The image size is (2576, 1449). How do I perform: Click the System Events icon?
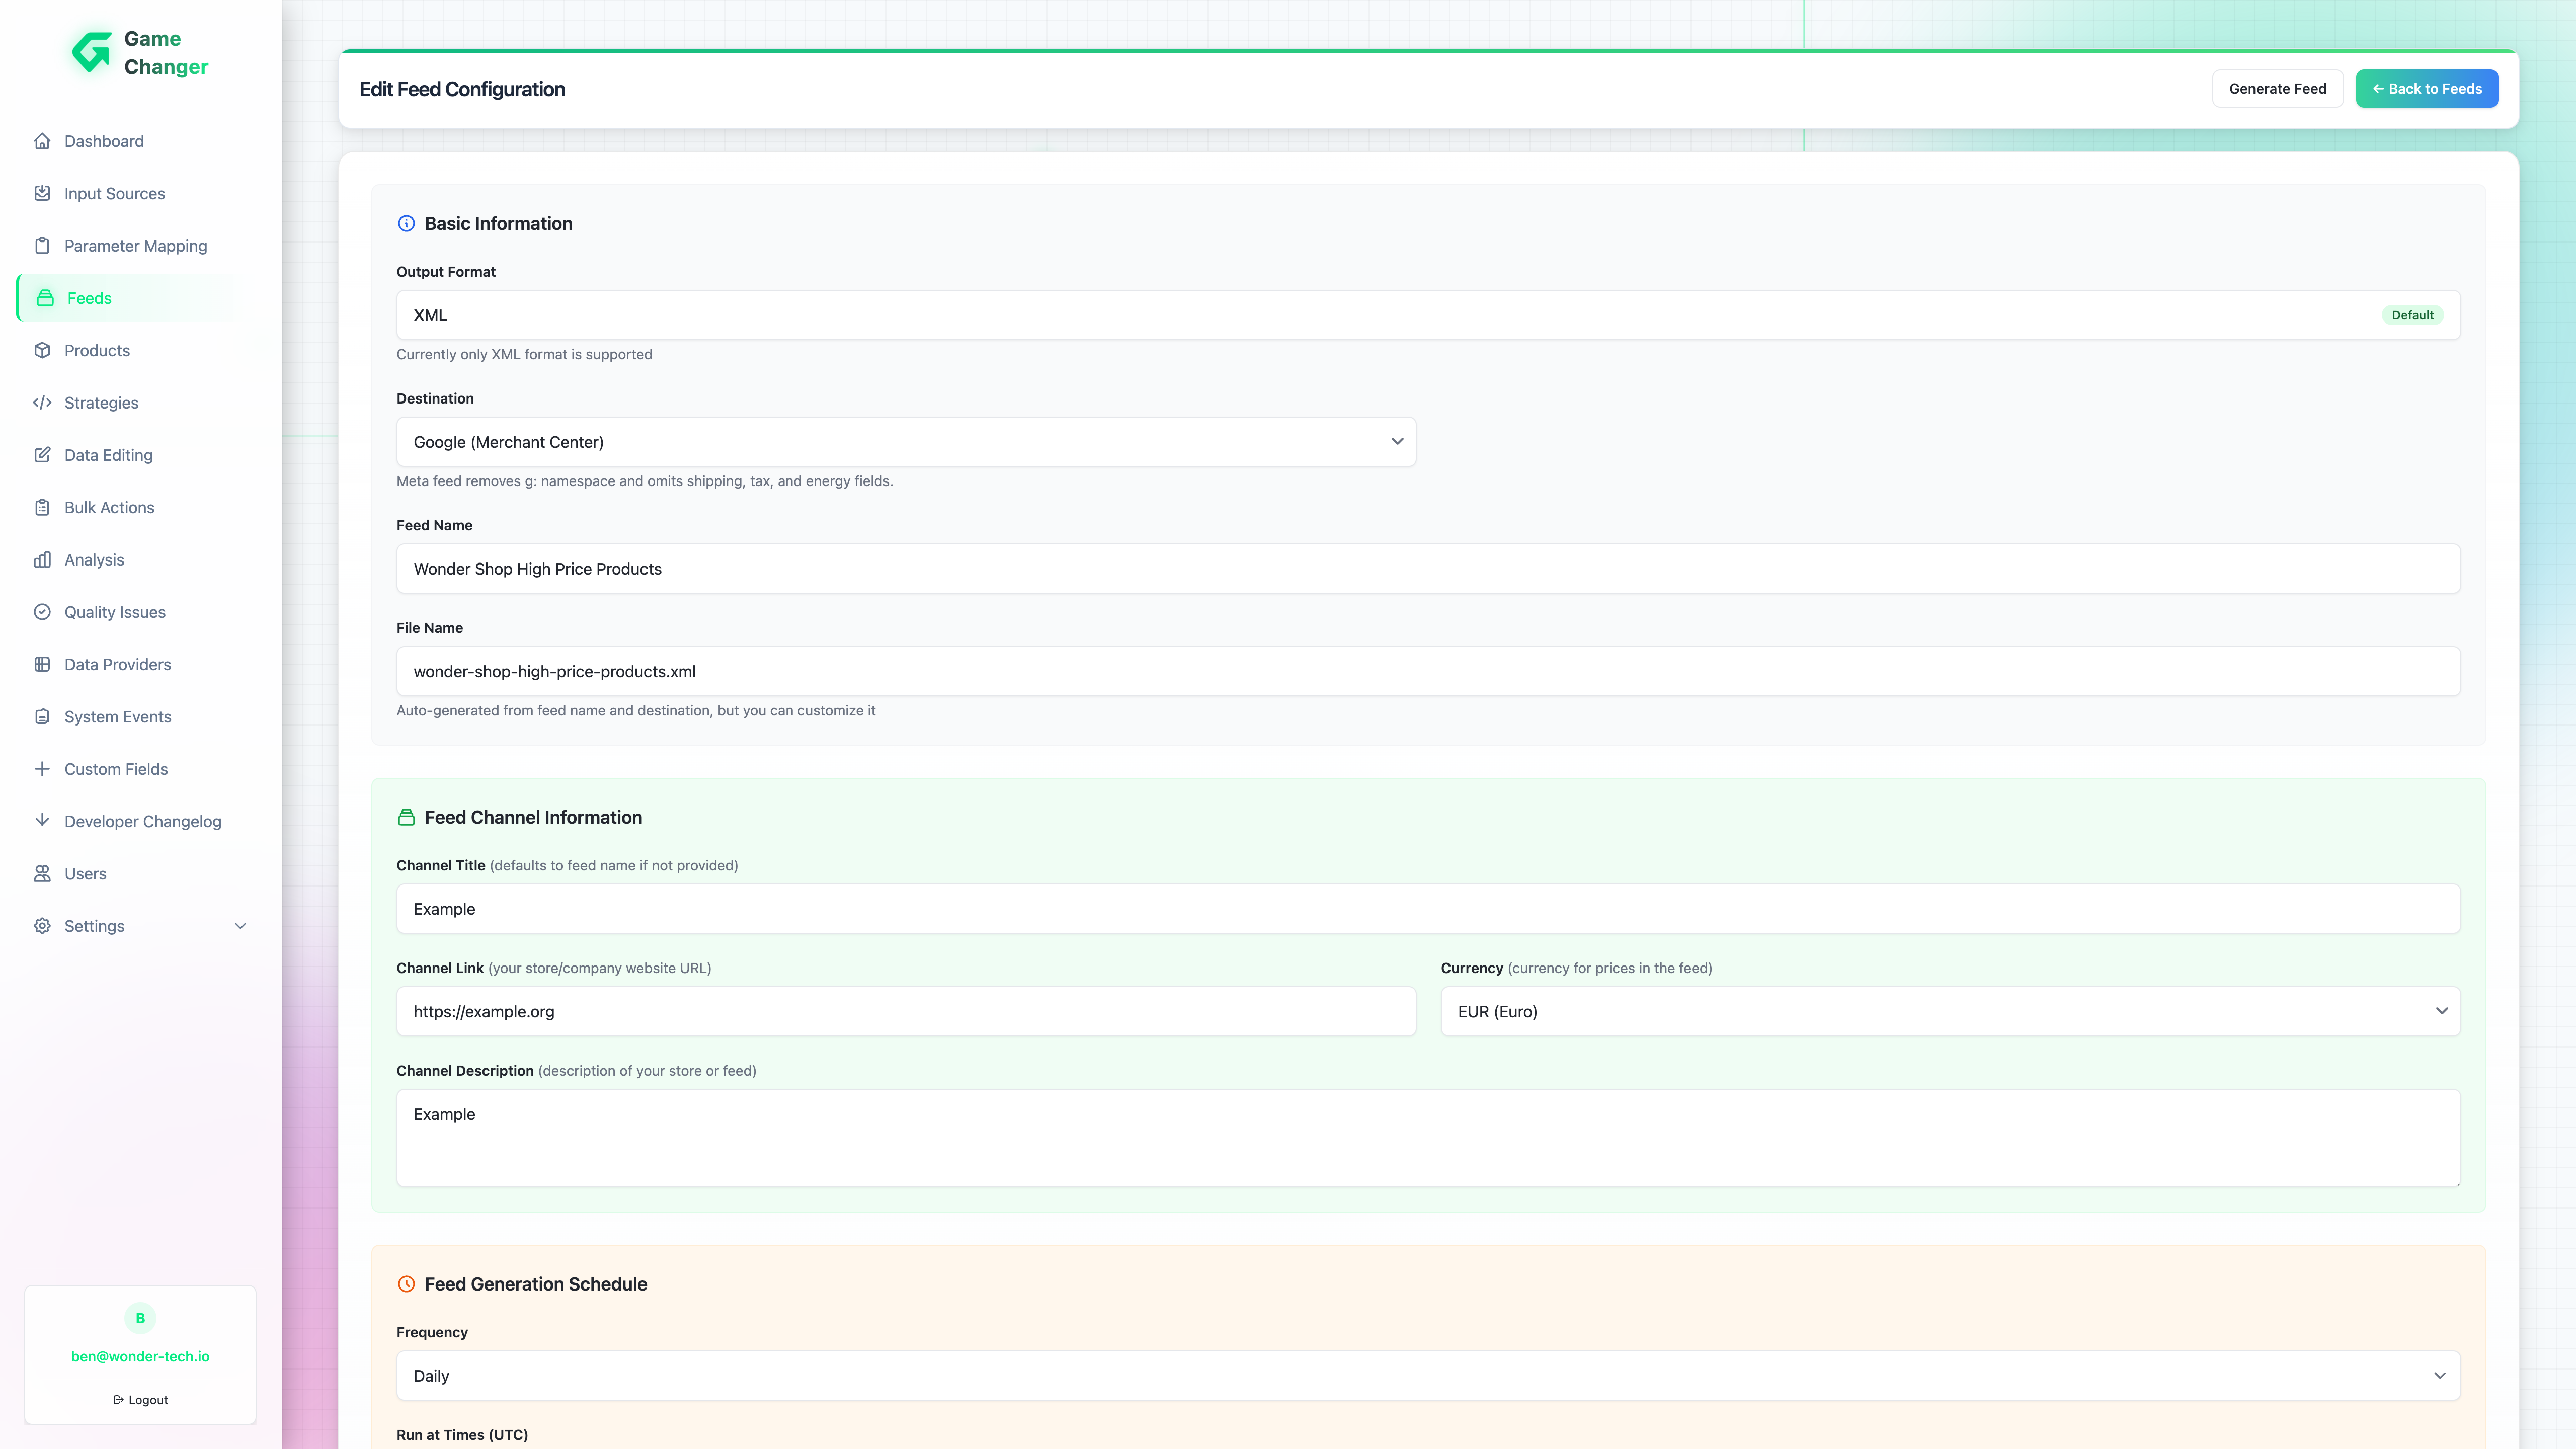(x=42, y=717)
